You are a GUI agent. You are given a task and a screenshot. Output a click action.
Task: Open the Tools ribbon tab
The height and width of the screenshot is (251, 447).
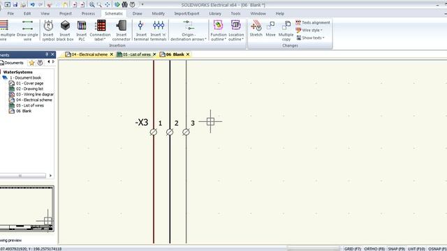235,13
